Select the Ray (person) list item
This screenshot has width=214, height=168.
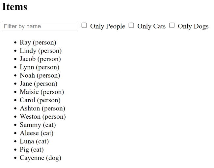(38, 42)
